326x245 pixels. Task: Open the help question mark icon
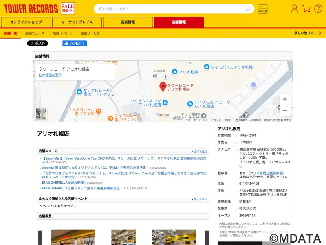click(318, 9)
